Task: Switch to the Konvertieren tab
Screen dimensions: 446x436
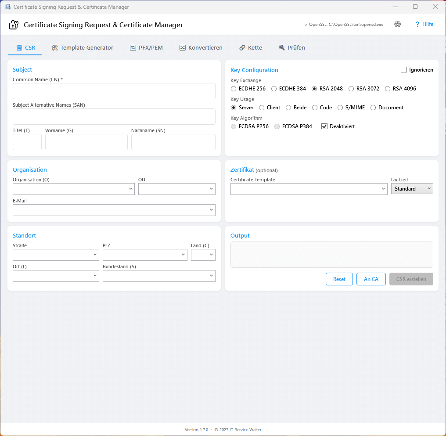Action: point(201,47)
